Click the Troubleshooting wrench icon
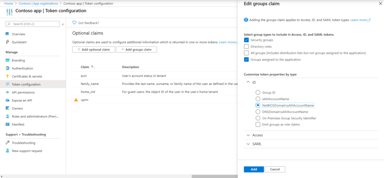 (7, 143)
